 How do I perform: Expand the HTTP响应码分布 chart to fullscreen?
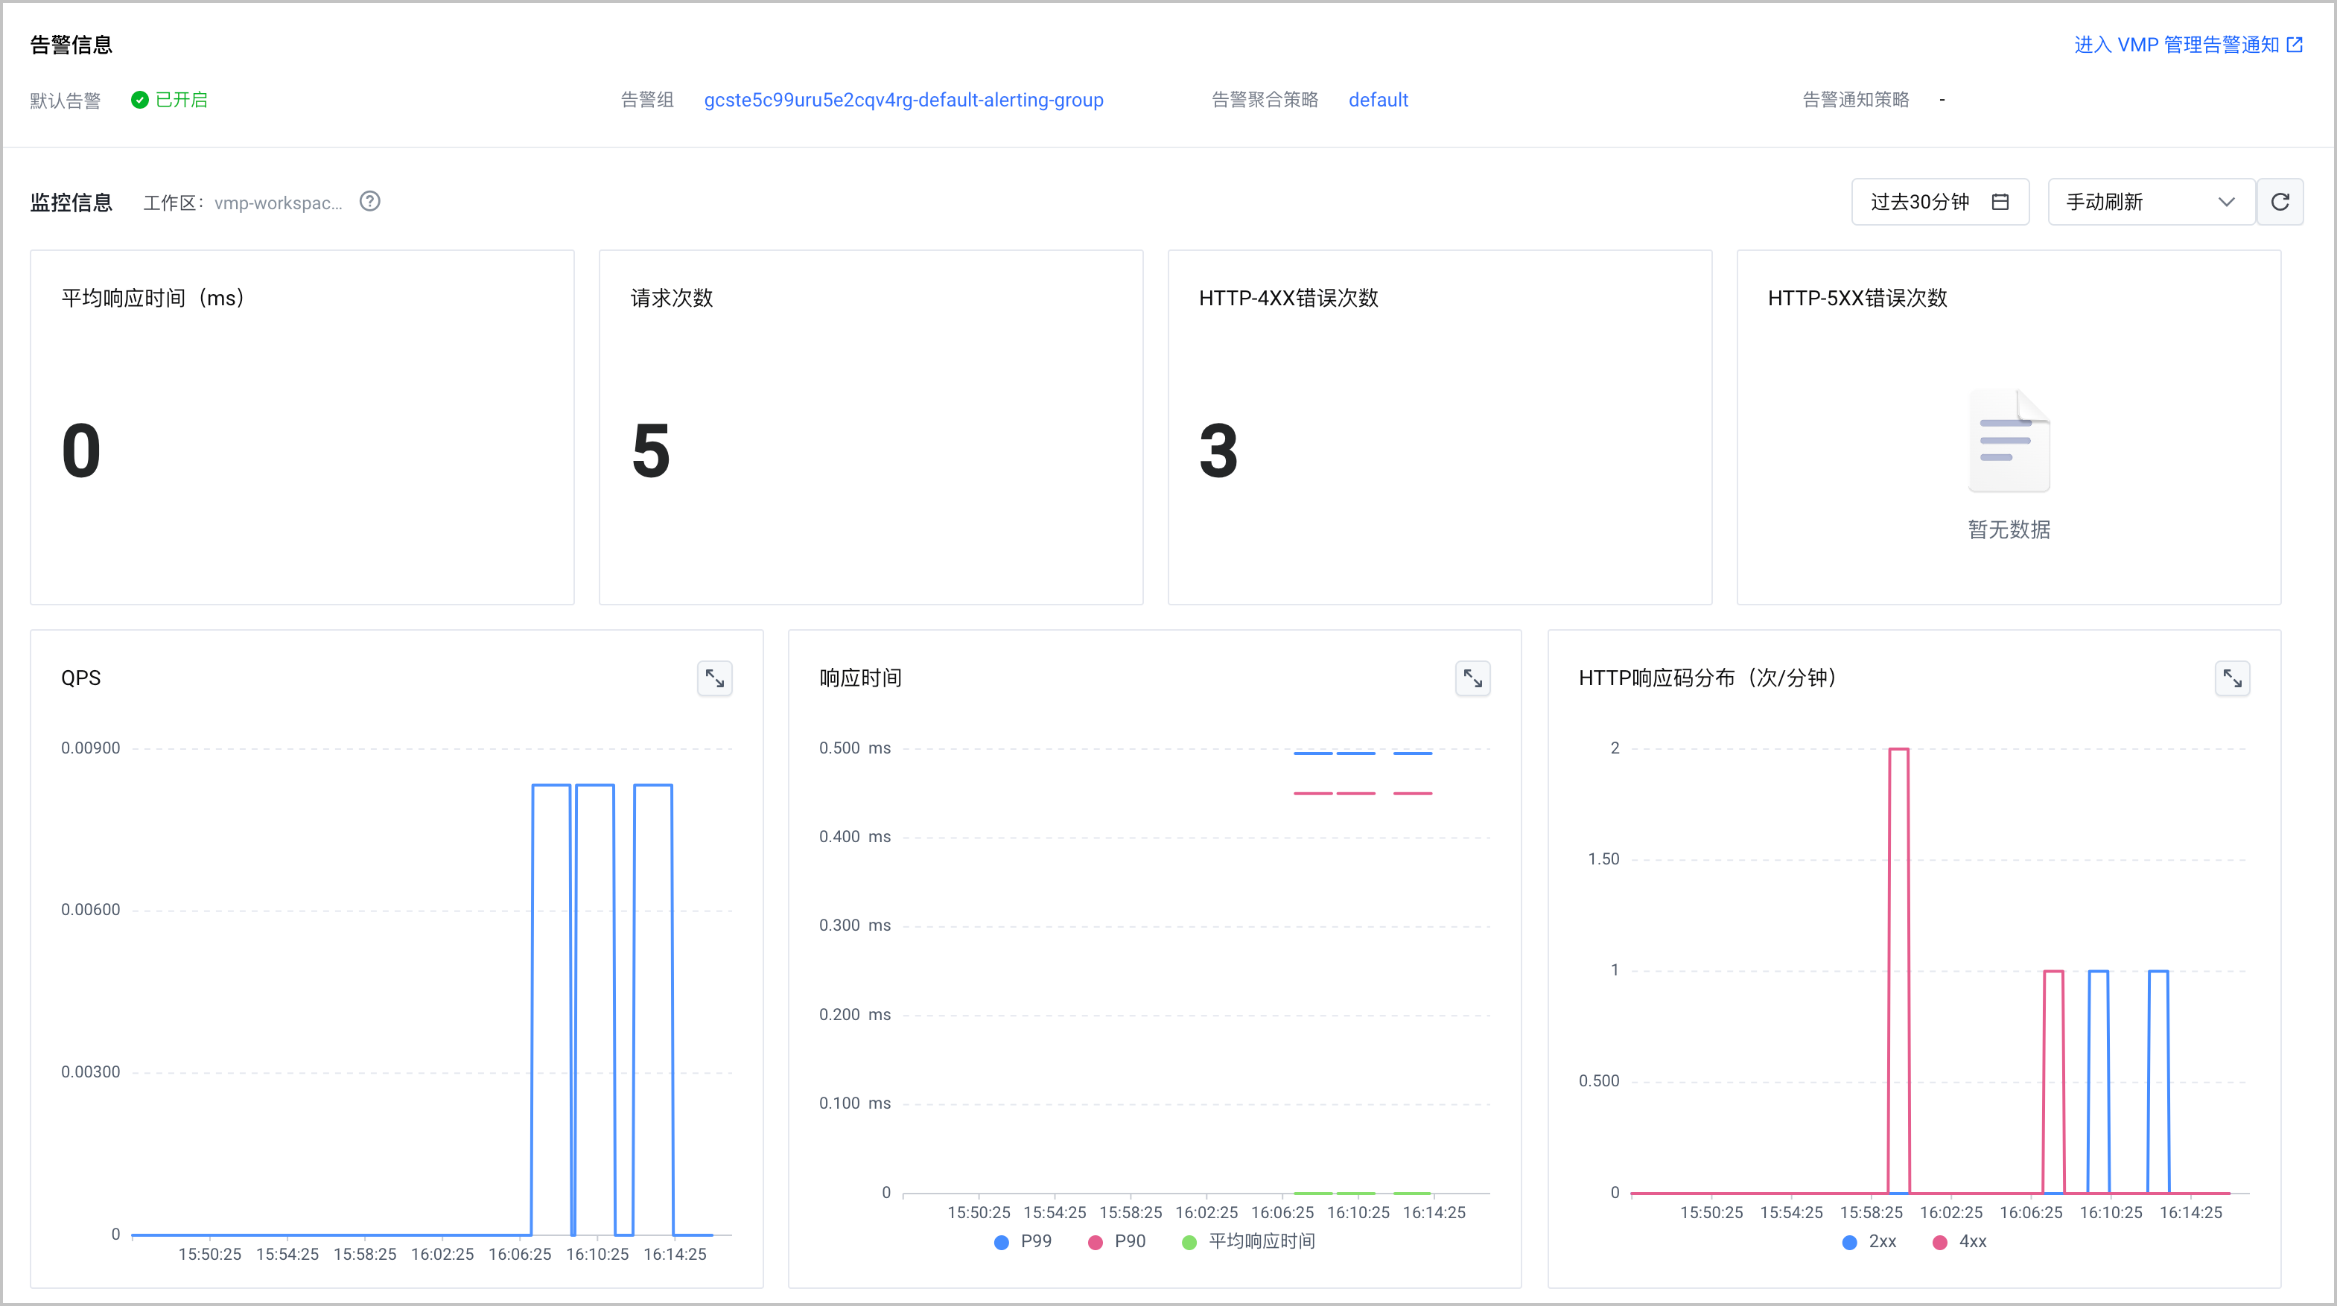coord(2232,678)
